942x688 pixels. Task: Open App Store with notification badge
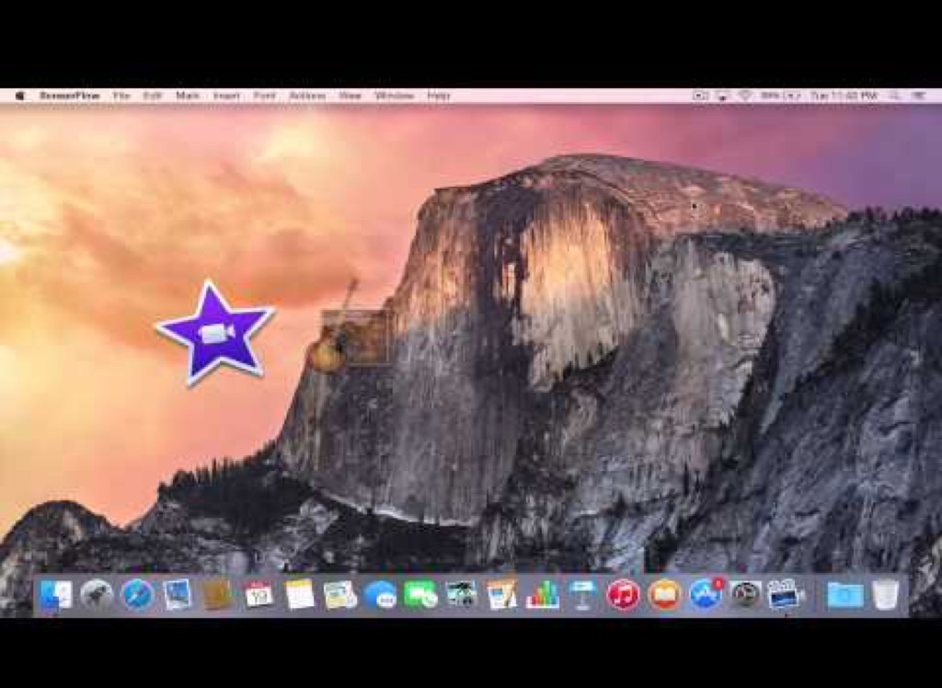click(x=705, y=595)
